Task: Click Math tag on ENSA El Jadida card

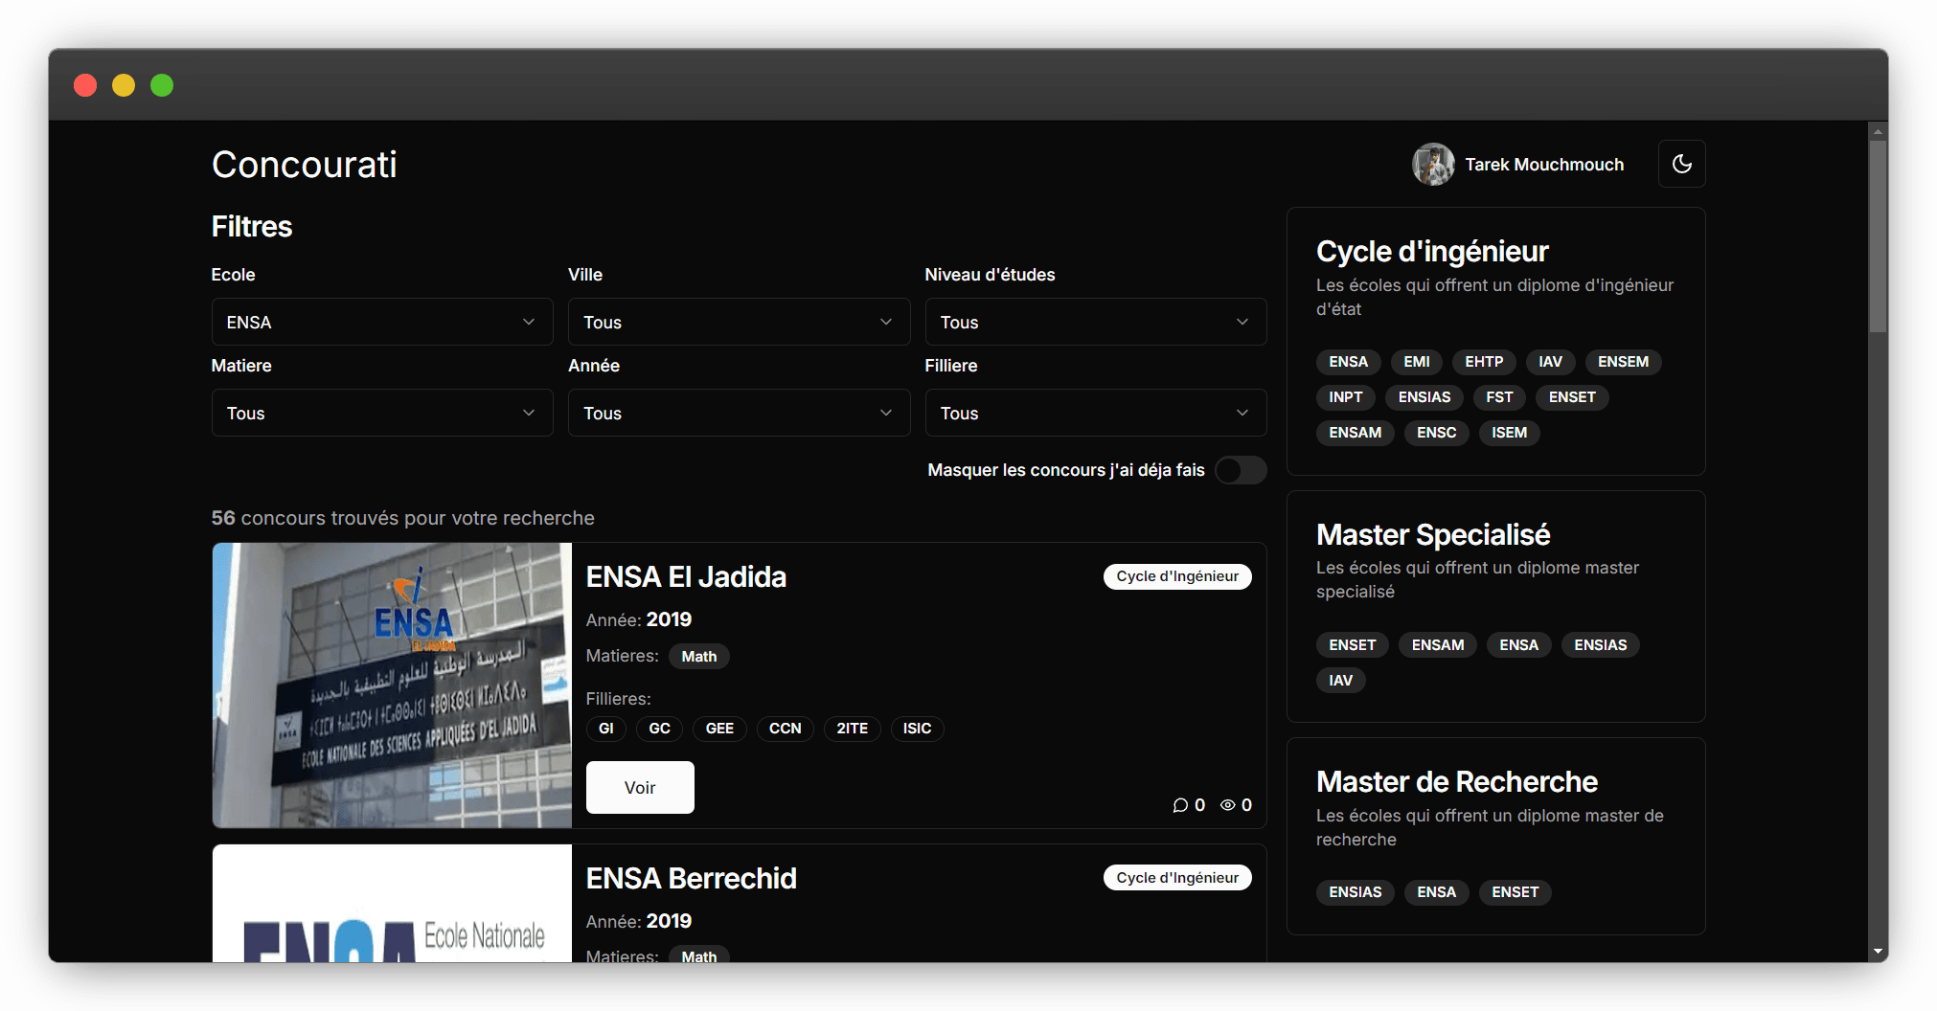Action: [x=699, y=657]
